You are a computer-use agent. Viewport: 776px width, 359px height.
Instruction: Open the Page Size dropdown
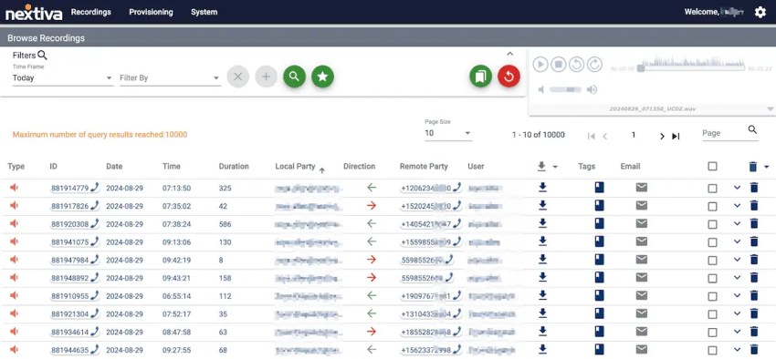[x=448, y=133]
